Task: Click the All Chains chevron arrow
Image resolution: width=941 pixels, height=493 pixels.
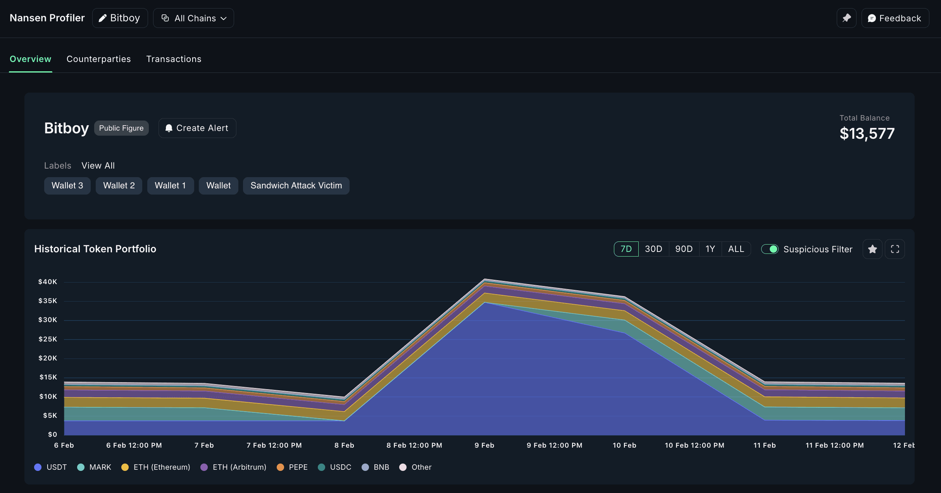Action: [x=224, y=18]
